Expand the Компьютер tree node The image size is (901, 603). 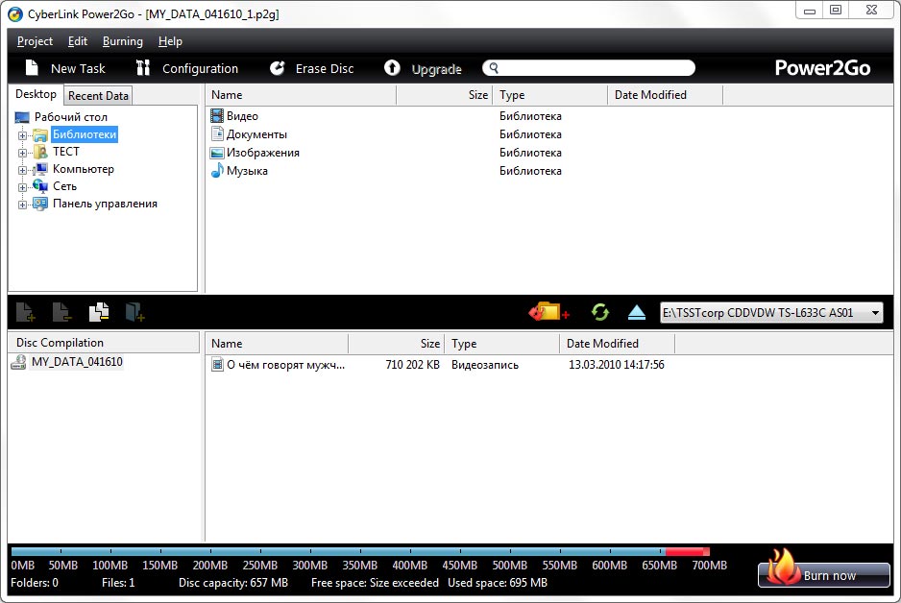tap(22, 170)
